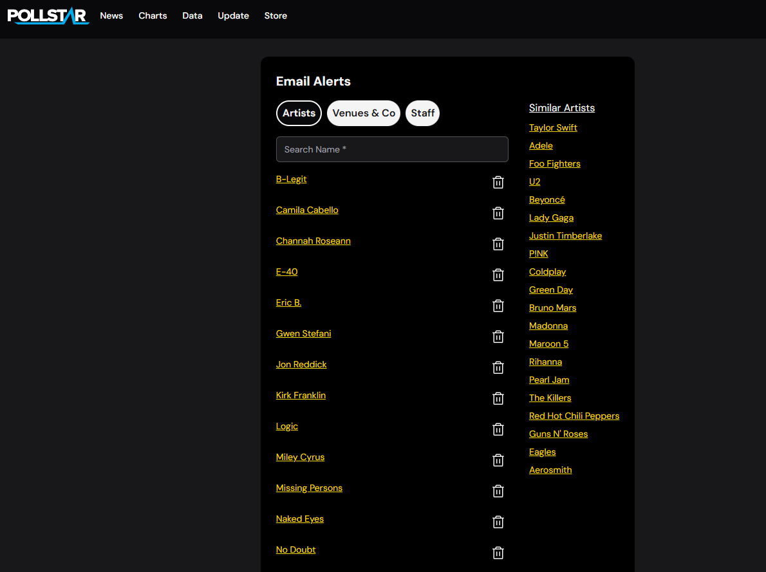This screenshot has width=766, height=572.
Task: Open the U2 link
Action: (x=534, y=181)
